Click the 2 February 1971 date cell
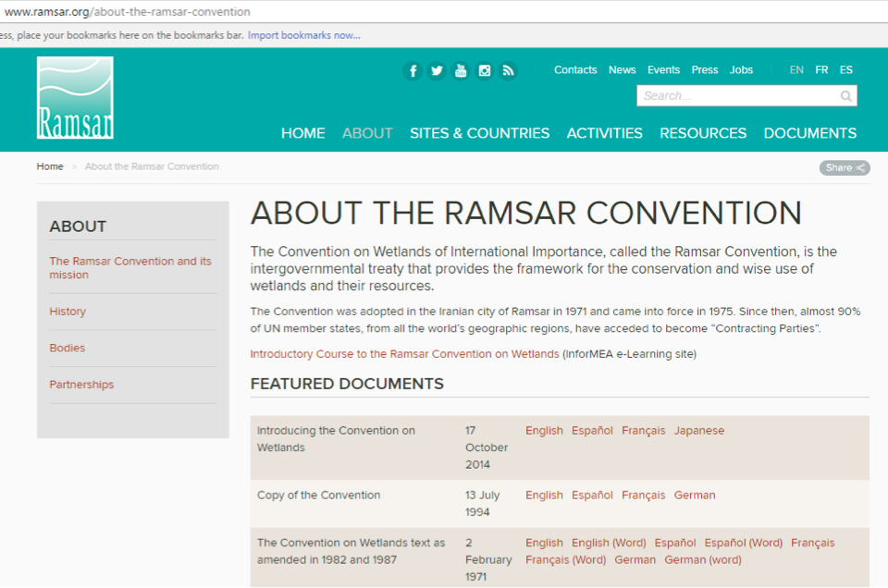 pos(488,559)
